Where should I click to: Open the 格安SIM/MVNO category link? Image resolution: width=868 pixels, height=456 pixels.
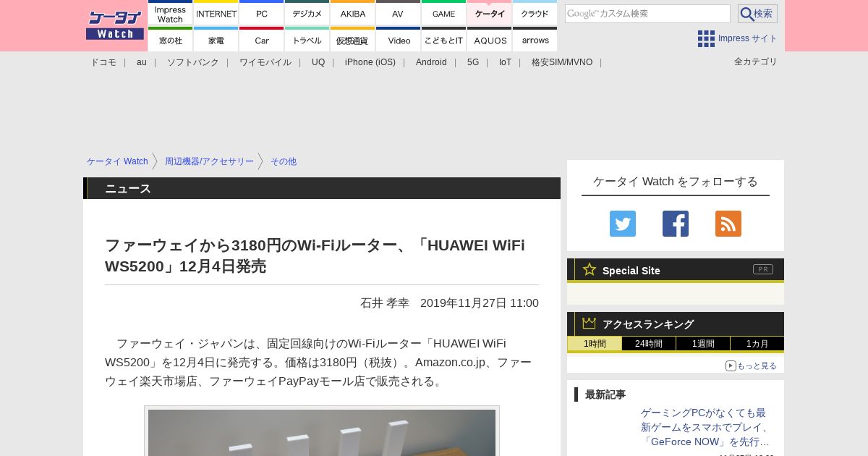coord(562,62)
